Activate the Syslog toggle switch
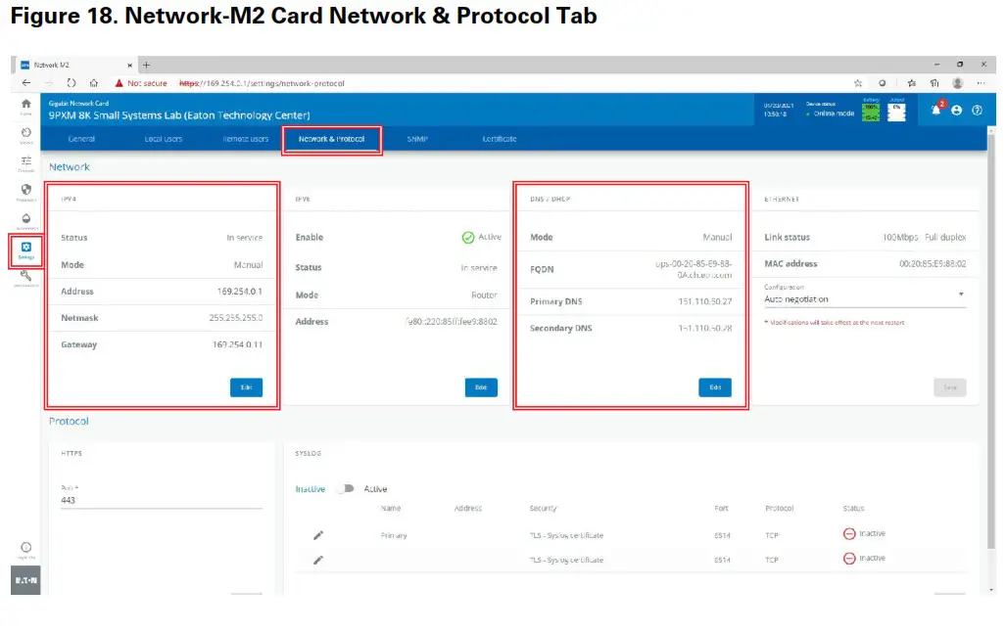This screenshot has height=634, width=1006. pos(348,488)
